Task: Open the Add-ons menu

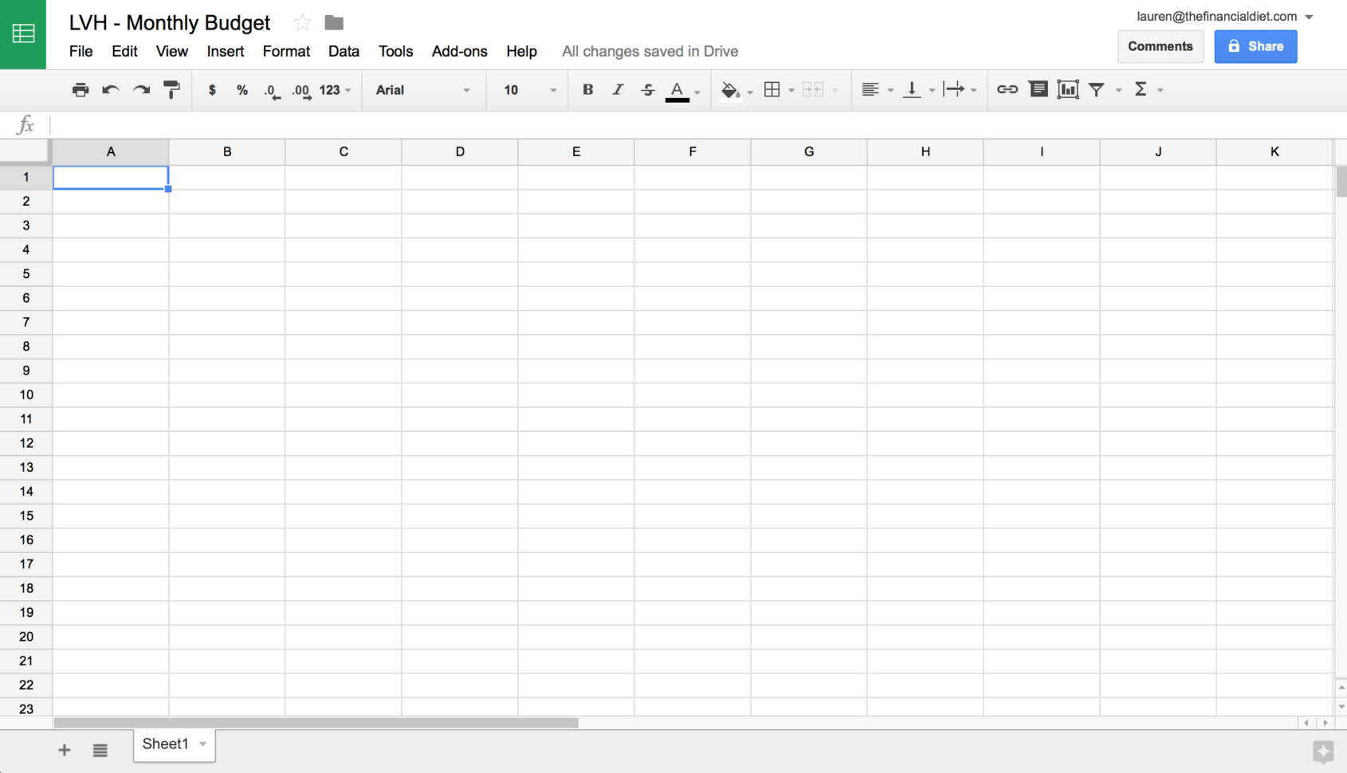Action: pos(459,51)
